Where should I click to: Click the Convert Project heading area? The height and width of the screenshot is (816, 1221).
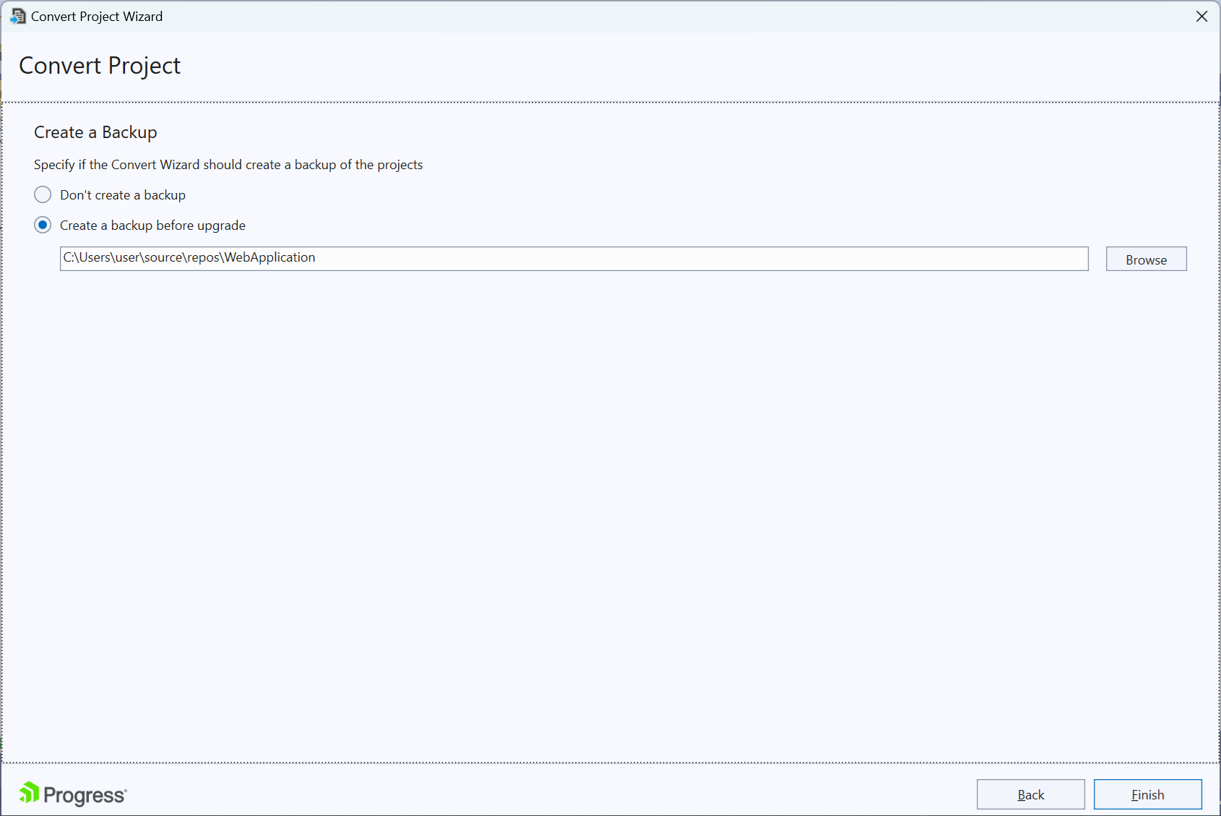[x=100, y=65]
